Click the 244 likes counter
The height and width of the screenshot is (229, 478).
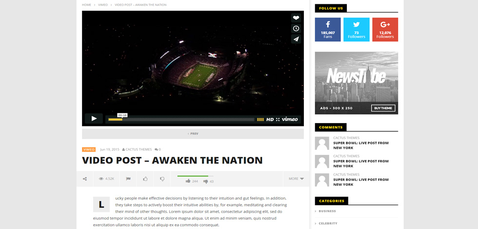pyautogui.click(x=192, y=181)
